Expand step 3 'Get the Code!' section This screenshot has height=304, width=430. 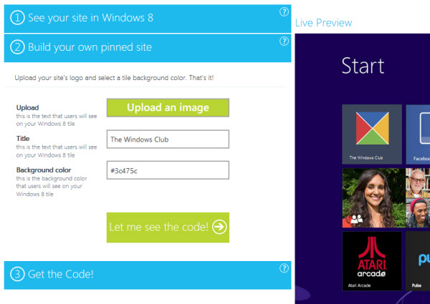148,275
